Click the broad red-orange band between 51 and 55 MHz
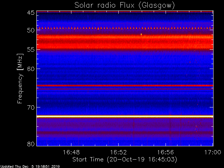 click(x=125, y=42)
